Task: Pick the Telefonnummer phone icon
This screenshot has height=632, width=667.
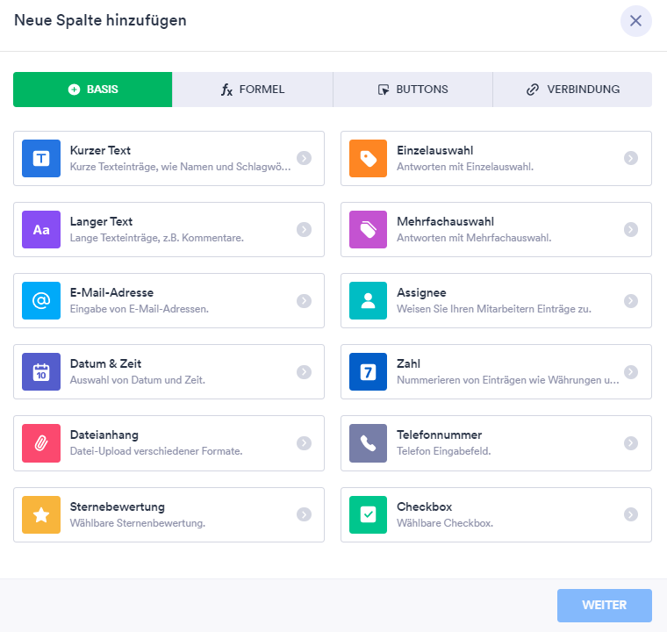Action: [369, 443]
